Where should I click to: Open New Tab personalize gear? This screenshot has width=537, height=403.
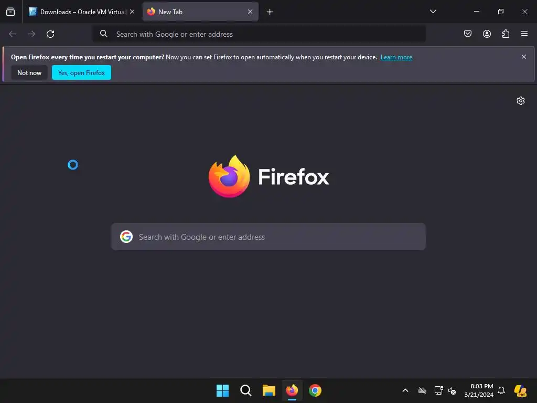coord(521,101)
